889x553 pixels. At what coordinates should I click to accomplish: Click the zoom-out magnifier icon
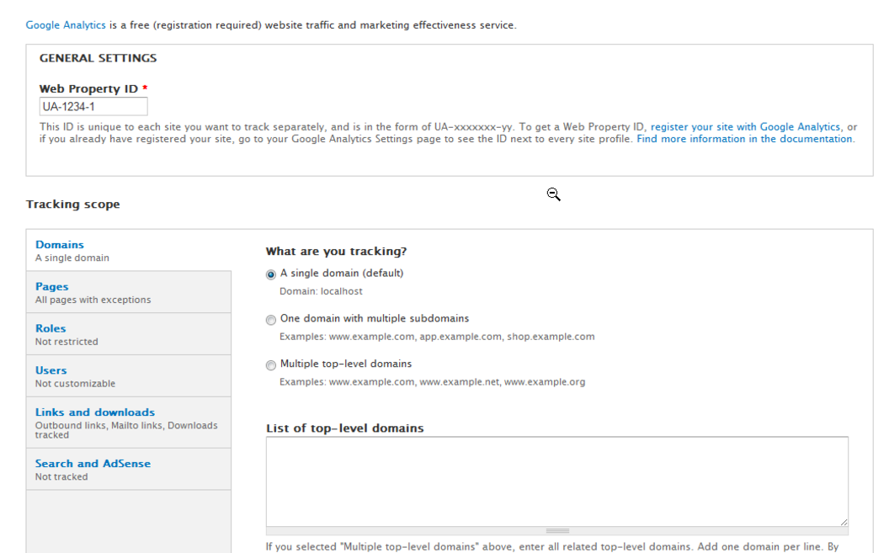tap(553, 194)
